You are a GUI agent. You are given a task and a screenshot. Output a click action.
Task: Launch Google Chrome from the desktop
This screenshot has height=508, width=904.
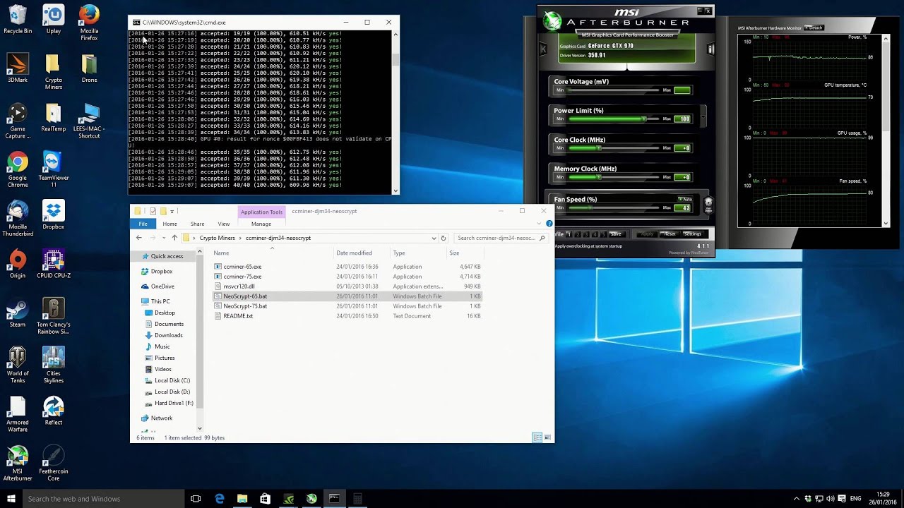pyautogui.click(x=18, y=169)
